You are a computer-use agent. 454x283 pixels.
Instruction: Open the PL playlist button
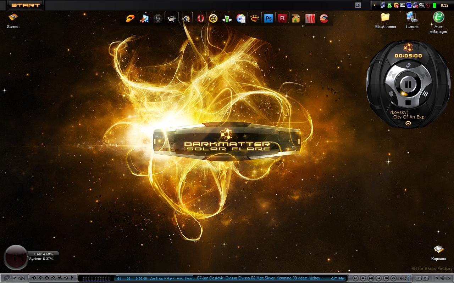point(426,278)
